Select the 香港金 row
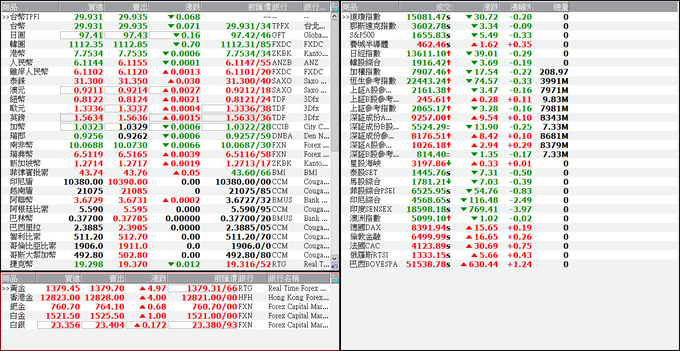 coord(166,297)
